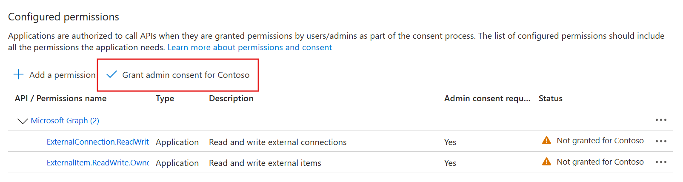683x182 pixels.
Task: Click the Type column header
Action: coord(165,99)
